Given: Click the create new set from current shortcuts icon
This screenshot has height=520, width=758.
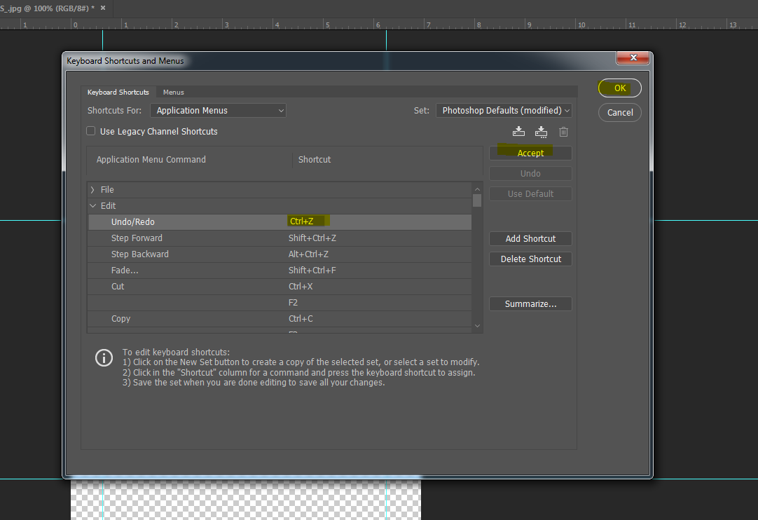Looking at the screenshot, I should (x=541, y=132).
